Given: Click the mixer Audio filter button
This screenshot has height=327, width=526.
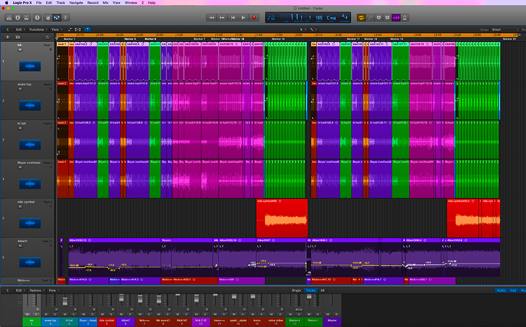Looking at the screenshot, I should pos(501,290).
